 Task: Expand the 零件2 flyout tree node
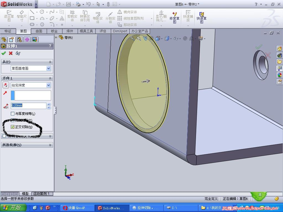tap(56, 38)
